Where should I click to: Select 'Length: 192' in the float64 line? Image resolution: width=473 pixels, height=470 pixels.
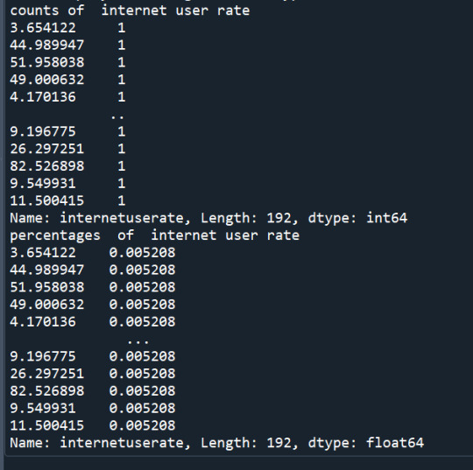point(249,443)
